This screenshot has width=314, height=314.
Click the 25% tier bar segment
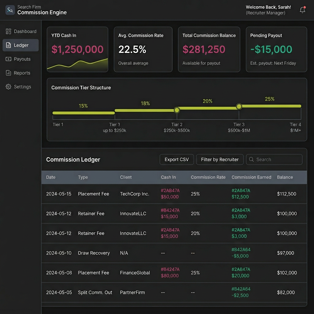tap(271, 106)
